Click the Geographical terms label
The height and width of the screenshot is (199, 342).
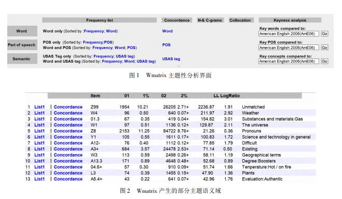tap(261, 155)
